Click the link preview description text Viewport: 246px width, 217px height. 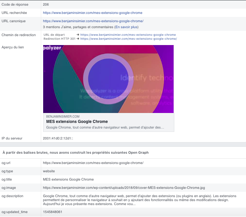105,128
